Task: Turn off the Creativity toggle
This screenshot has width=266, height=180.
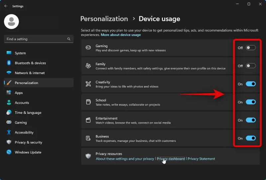Action: 251,84
